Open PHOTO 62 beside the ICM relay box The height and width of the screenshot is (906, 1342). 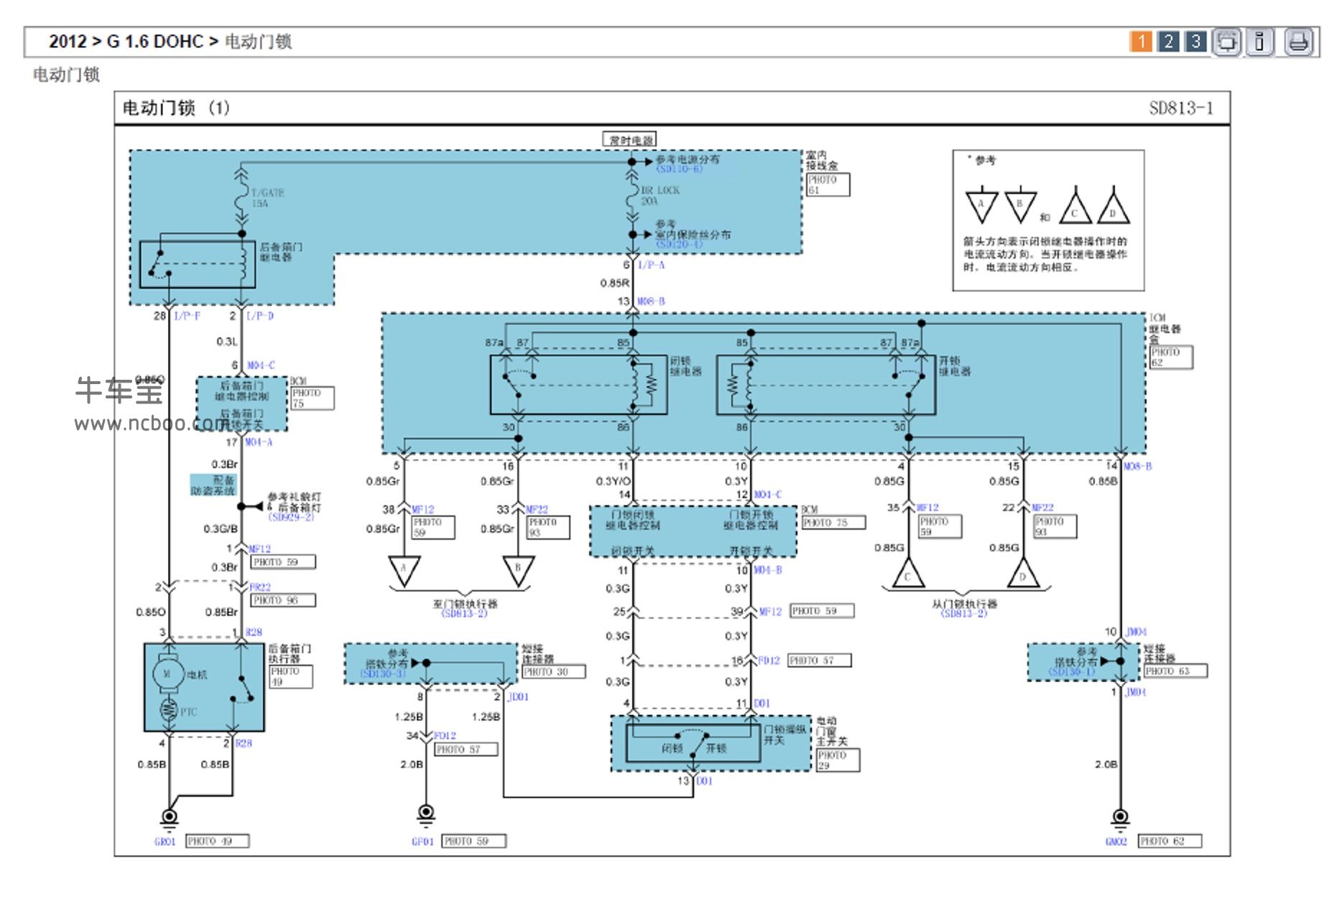[x=1171, y=358]
